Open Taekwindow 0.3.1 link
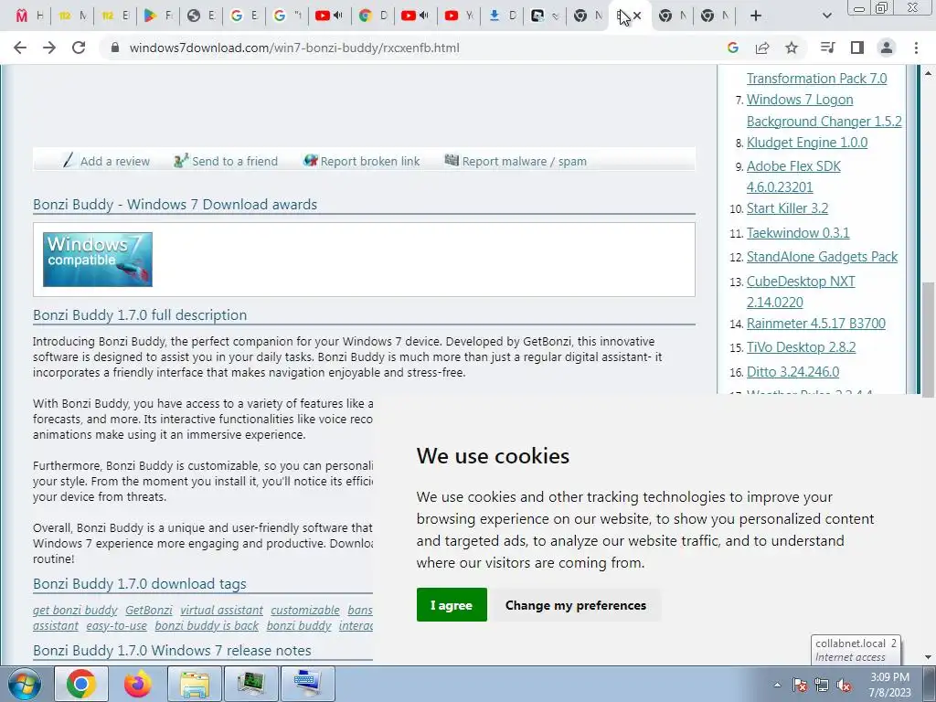Screen dimensions: 936x702 (x=798, y=233)
